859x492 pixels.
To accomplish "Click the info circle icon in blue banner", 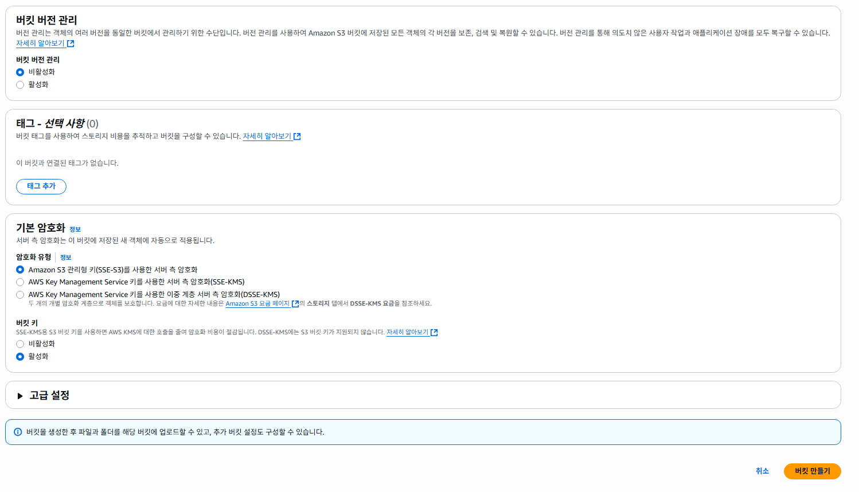I will (18, 432).
